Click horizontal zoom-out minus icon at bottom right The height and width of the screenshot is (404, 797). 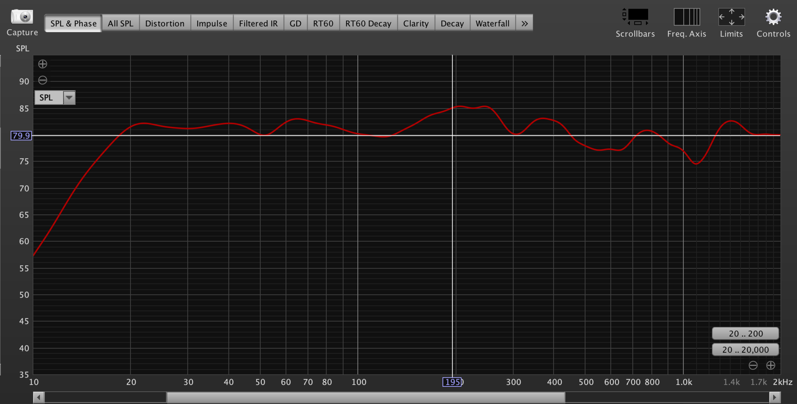(x=753, y=365)
